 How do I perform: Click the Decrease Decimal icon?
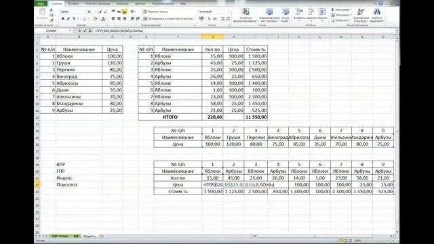tap(228, 18)
